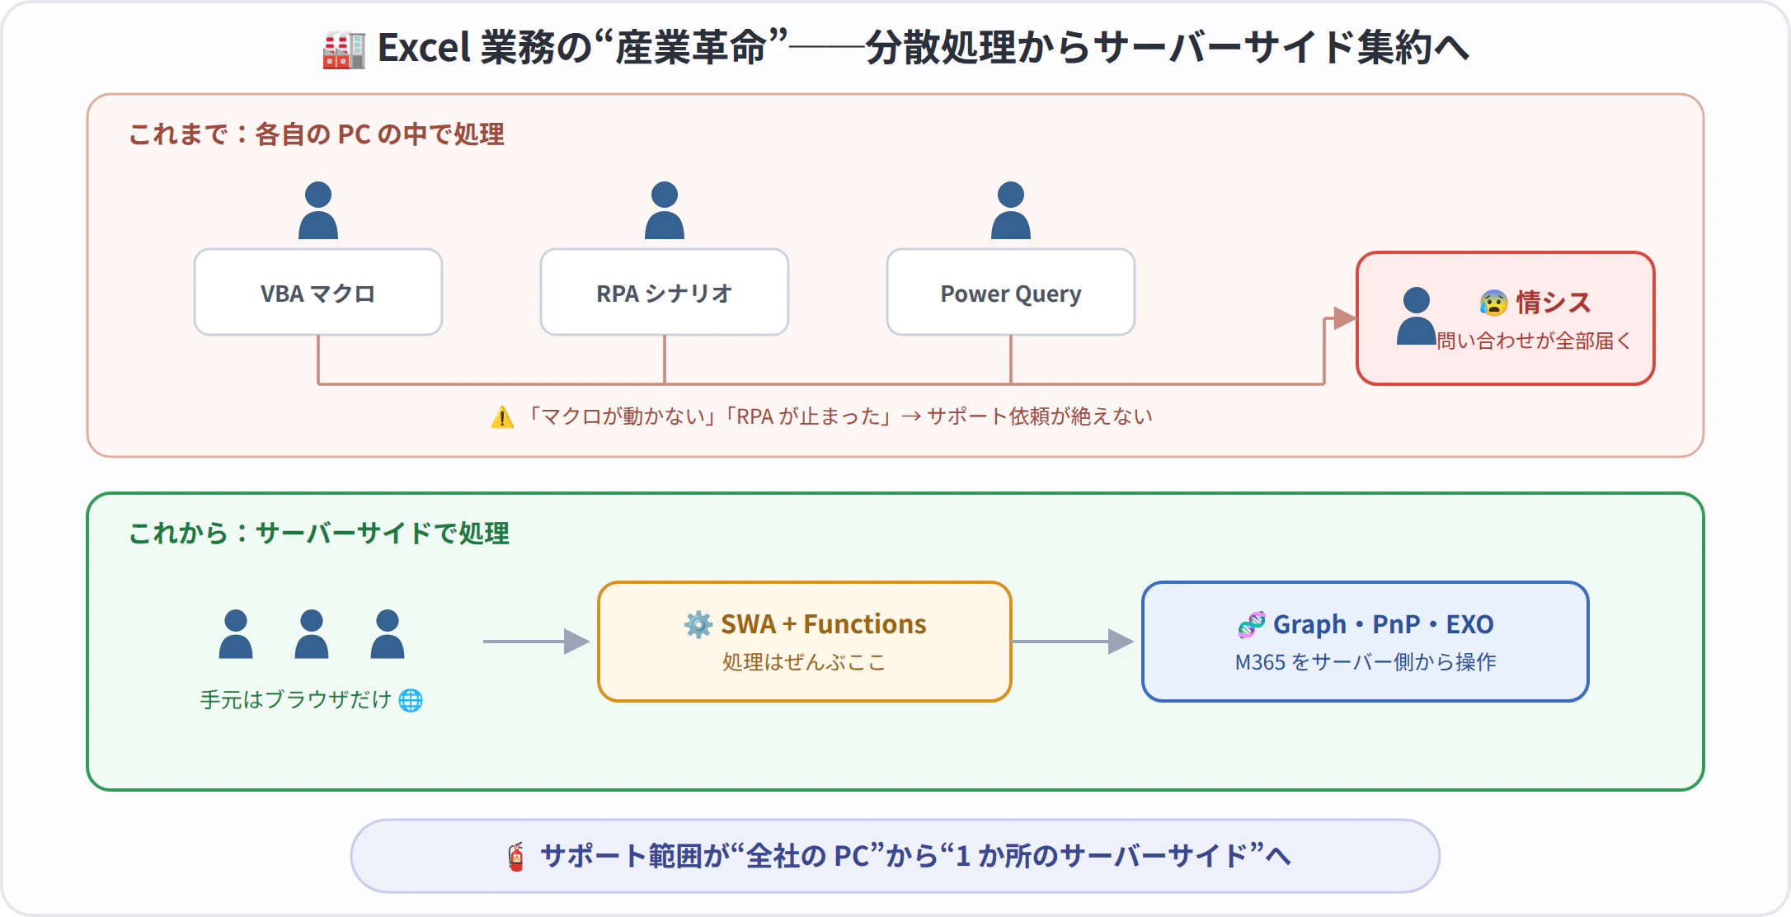
Task: Click the 情シス heading text
Action: 1554,303
